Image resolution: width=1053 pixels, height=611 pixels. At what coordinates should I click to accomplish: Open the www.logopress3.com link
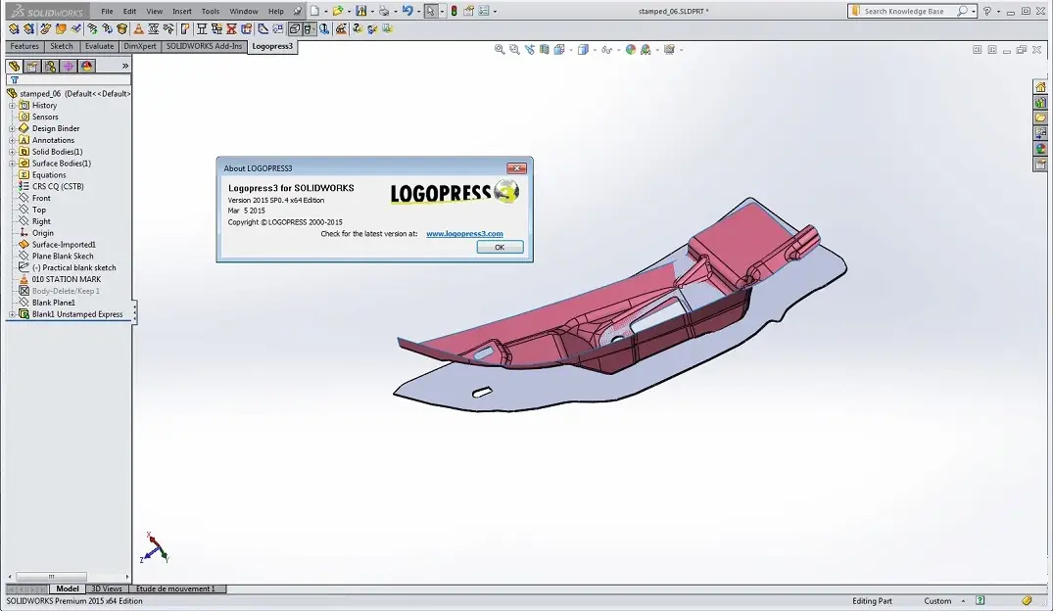(x=464, y=234)
